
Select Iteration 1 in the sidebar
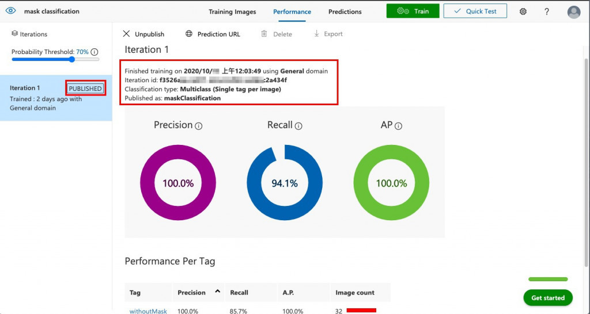tap(56, 98)
